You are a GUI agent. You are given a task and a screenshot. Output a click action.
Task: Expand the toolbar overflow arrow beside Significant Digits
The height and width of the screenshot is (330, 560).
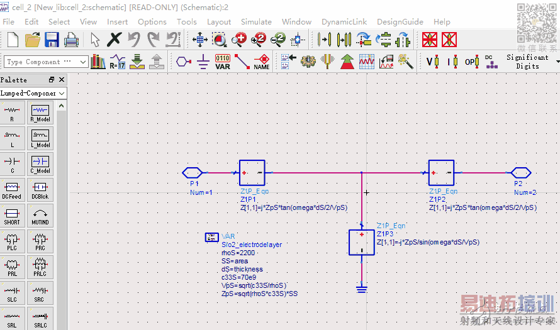click(557, 62)
